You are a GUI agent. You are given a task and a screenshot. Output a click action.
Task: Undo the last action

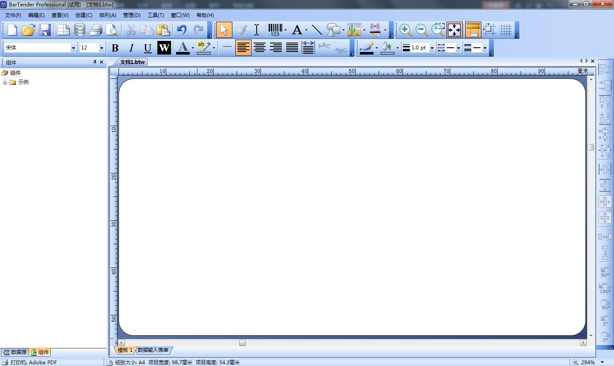tap(182, 30)
